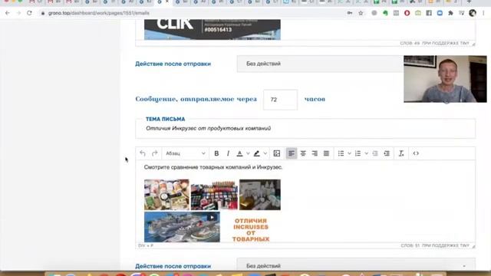Insert a bulleted list

[x=341, y=153]
